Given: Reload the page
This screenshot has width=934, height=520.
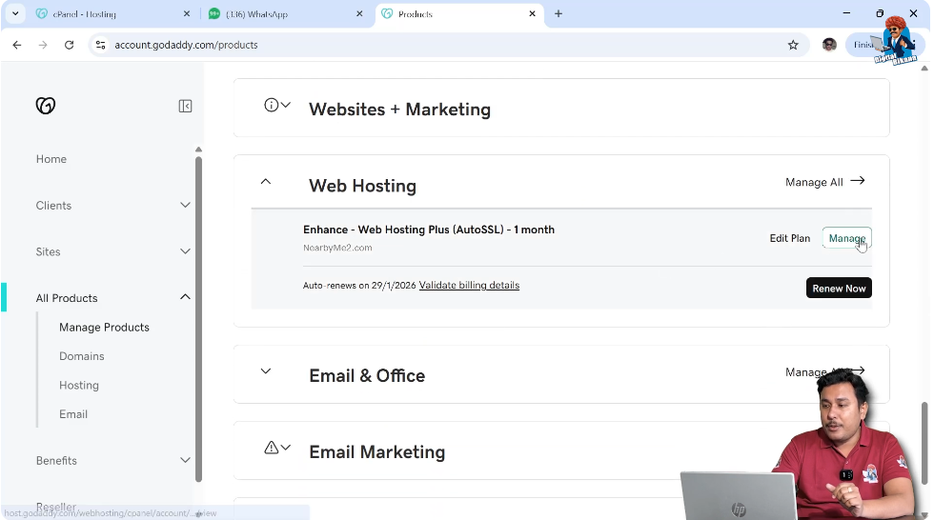Looking at the screenshot, I should click(x=69, y=45).
